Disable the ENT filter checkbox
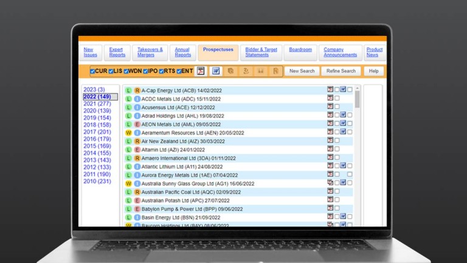The width and height of the screenshot is (467, 263). click(x=179, y=71)
